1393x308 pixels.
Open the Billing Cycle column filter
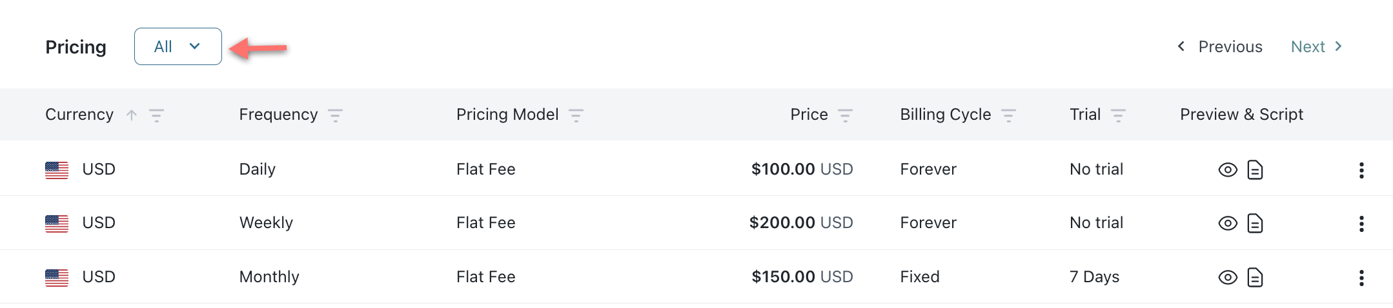pos(1008,115)
